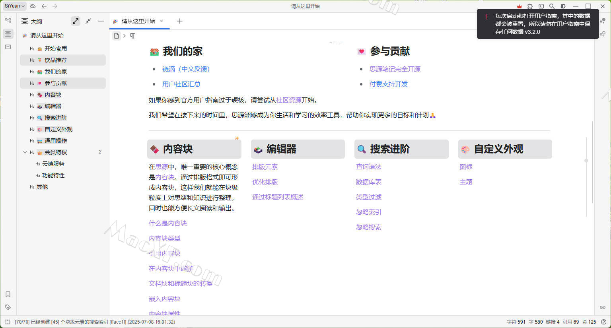The width and height of the screenshot is (611, 328).
Task: Jump to 饮品推荐 heading in outline
Action: click(63, 60)
